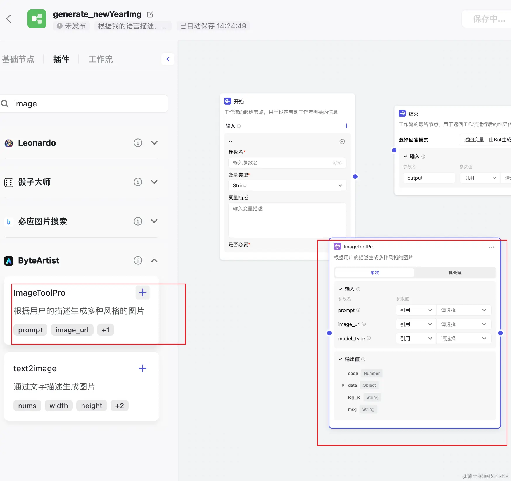Image resolution: width=511 pixels, height=481 pixels.
Task: Open prompt 请选择 value dropdown
Action: 464,310
